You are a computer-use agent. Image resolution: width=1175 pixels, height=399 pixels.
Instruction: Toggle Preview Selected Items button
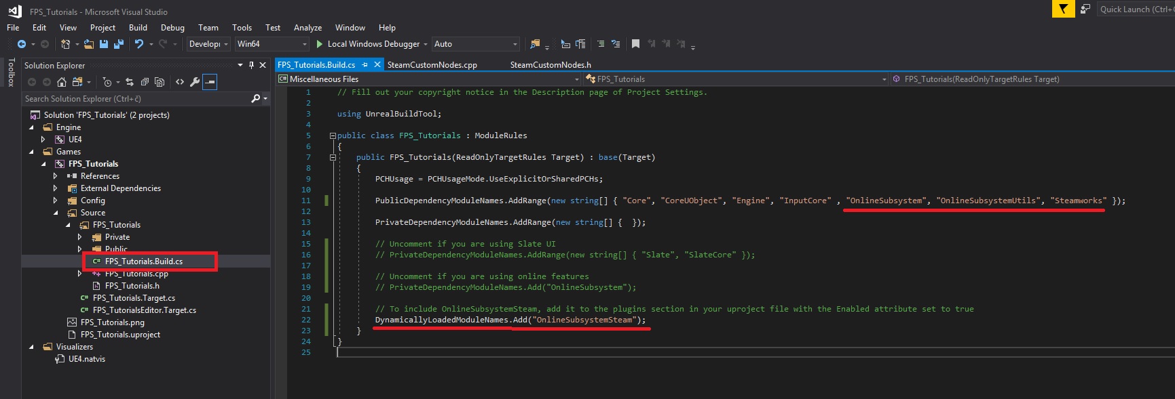coord(210,82)
